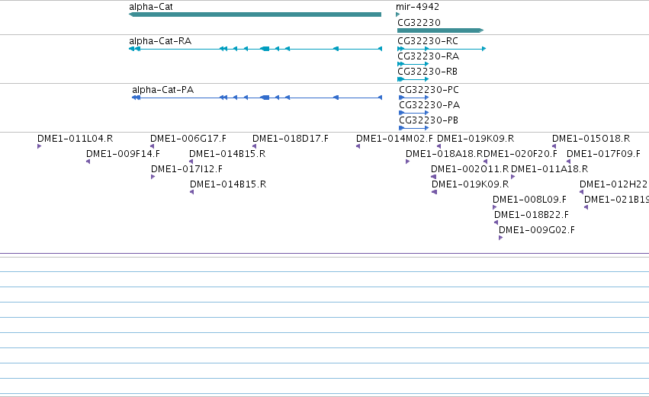Click the mir-4942 label
The height and width of the screenshot is (397, 649).
click(x=417, y=7)
